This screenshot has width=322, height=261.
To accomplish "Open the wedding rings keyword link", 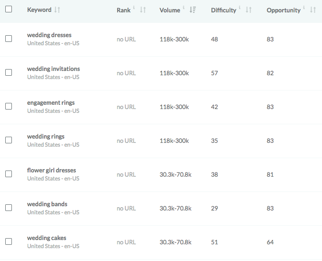I will click(46, 137).
